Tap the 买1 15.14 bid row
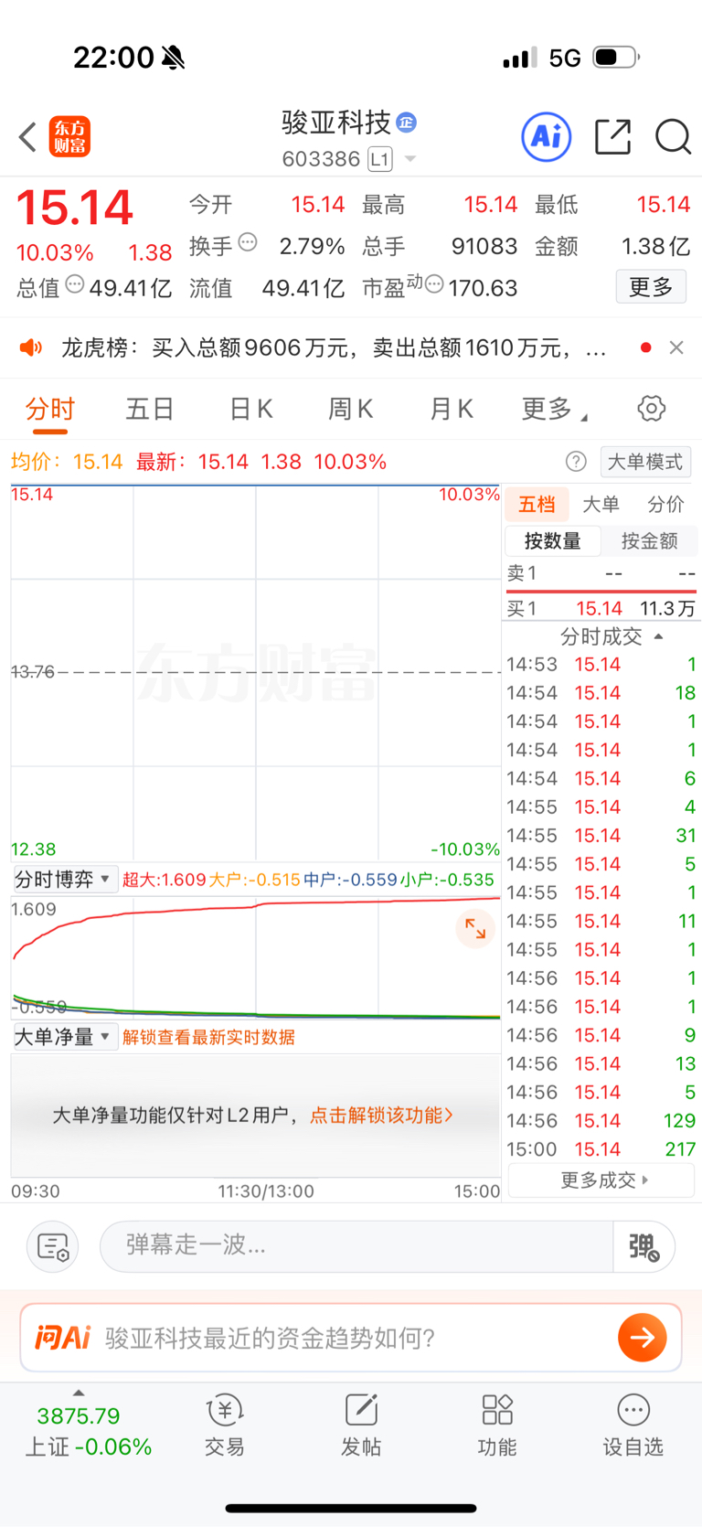702x1527 pixels. coord(601,608)
